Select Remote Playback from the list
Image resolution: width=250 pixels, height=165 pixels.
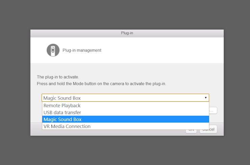click(62, 105)
